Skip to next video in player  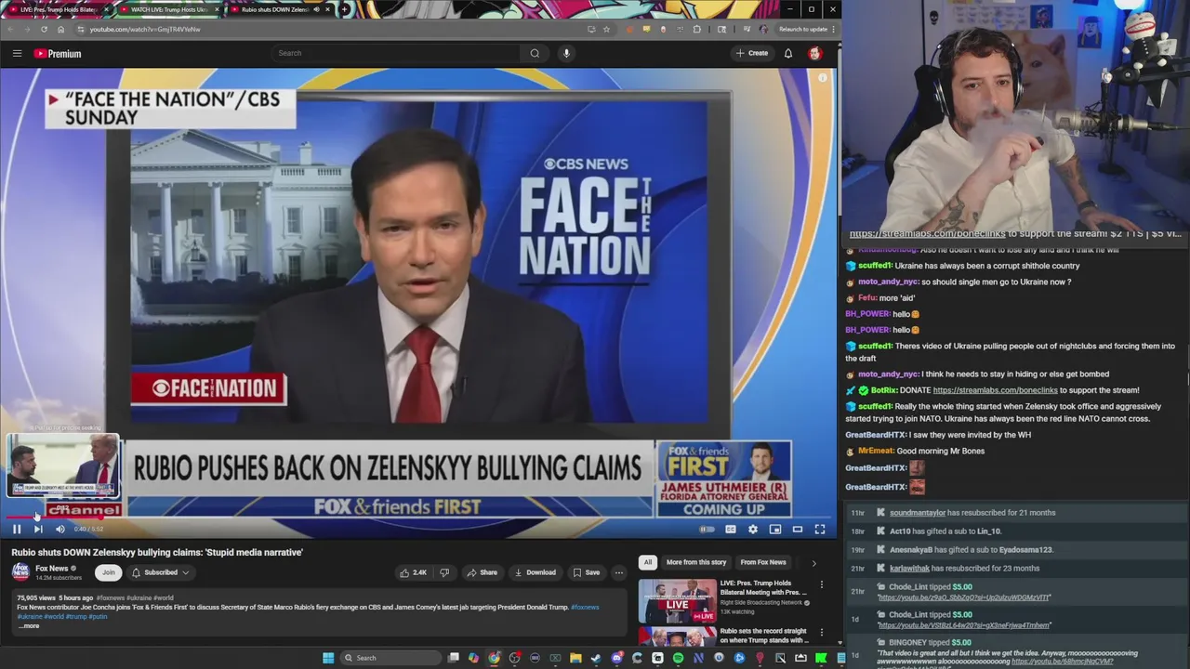click(x=38, y=529)
